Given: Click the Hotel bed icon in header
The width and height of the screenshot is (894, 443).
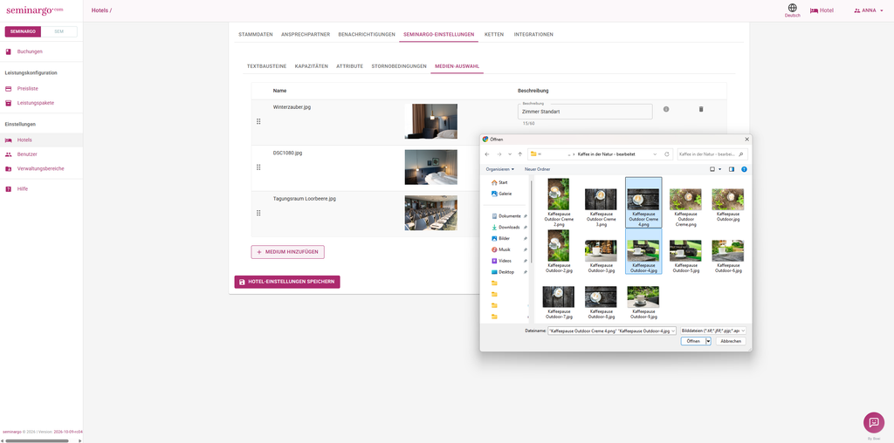Looking at the screenshot, I should tap(814, 10).
